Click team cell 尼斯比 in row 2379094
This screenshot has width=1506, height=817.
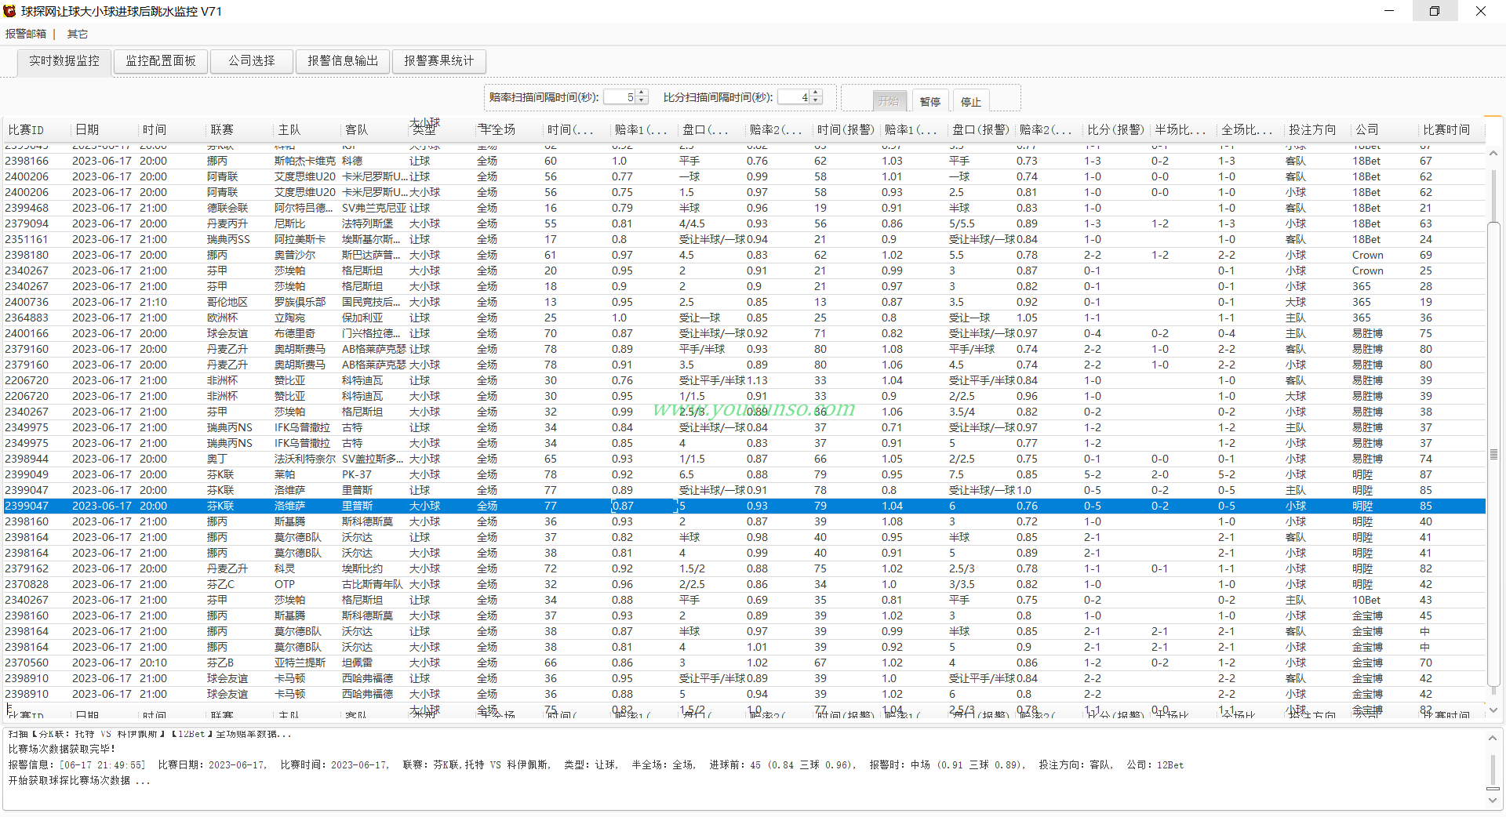[x=290, y=223]
